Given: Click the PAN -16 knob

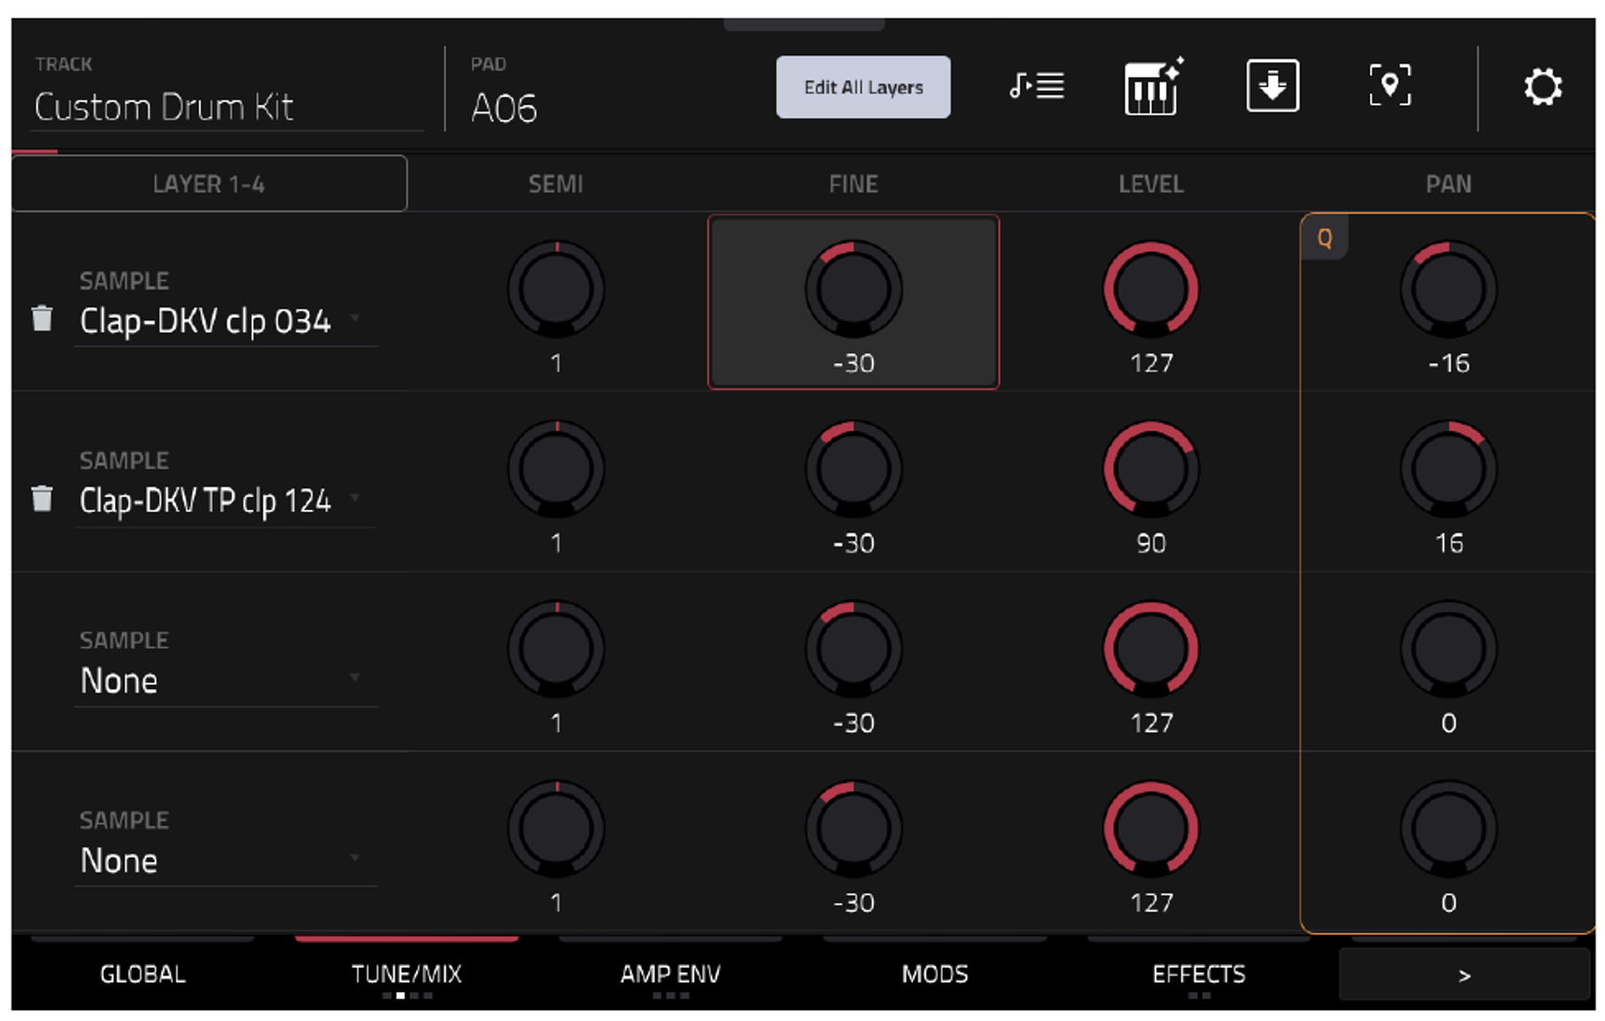Looking at the screenshot, I should click(x=1449, y=289).
